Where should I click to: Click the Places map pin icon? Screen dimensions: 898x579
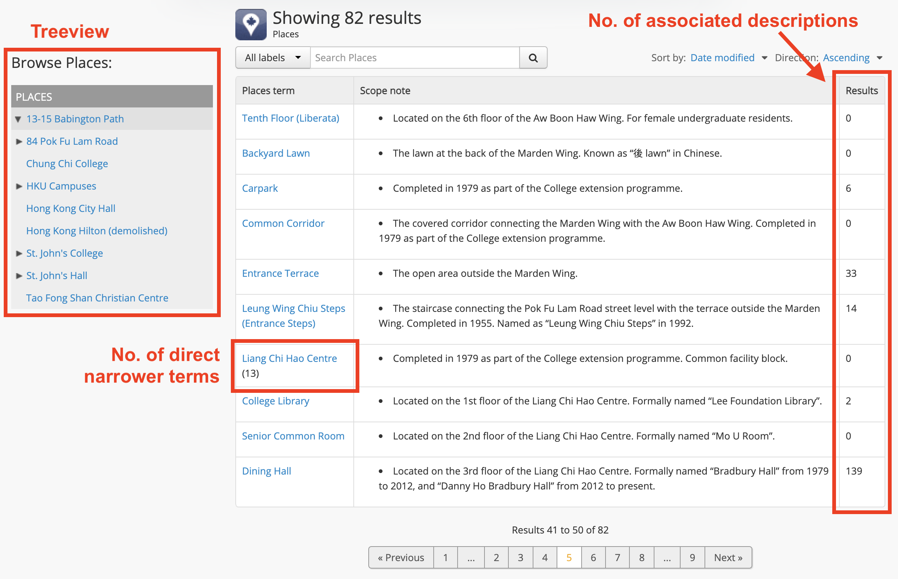click(x=251, y=25)
